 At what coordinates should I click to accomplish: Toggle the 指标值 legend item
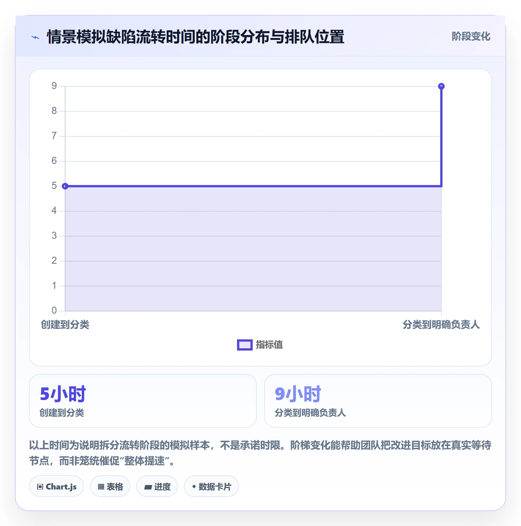[260, 345]
